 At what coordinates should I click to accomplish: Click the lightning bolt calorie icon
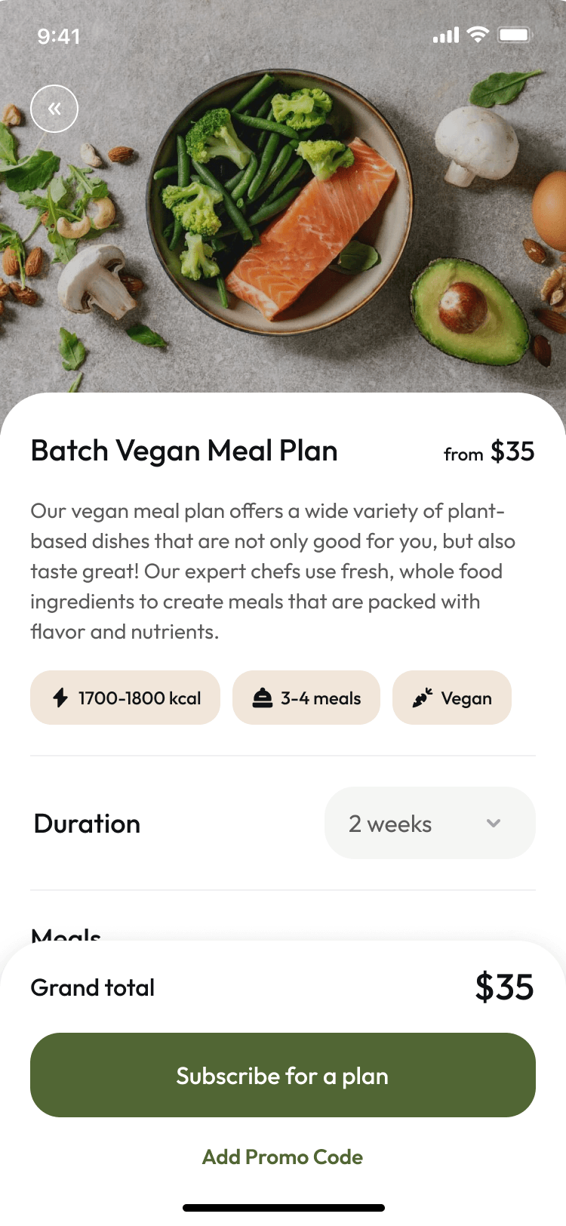[60, 698]
